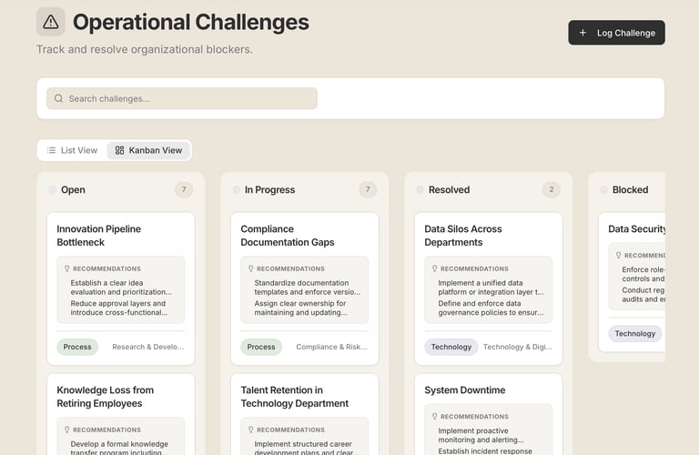Open Talent Retention in Technology Department card
The height and width of the screenshot is (455, 699).
pyautogui.click(x=294, y=397)
